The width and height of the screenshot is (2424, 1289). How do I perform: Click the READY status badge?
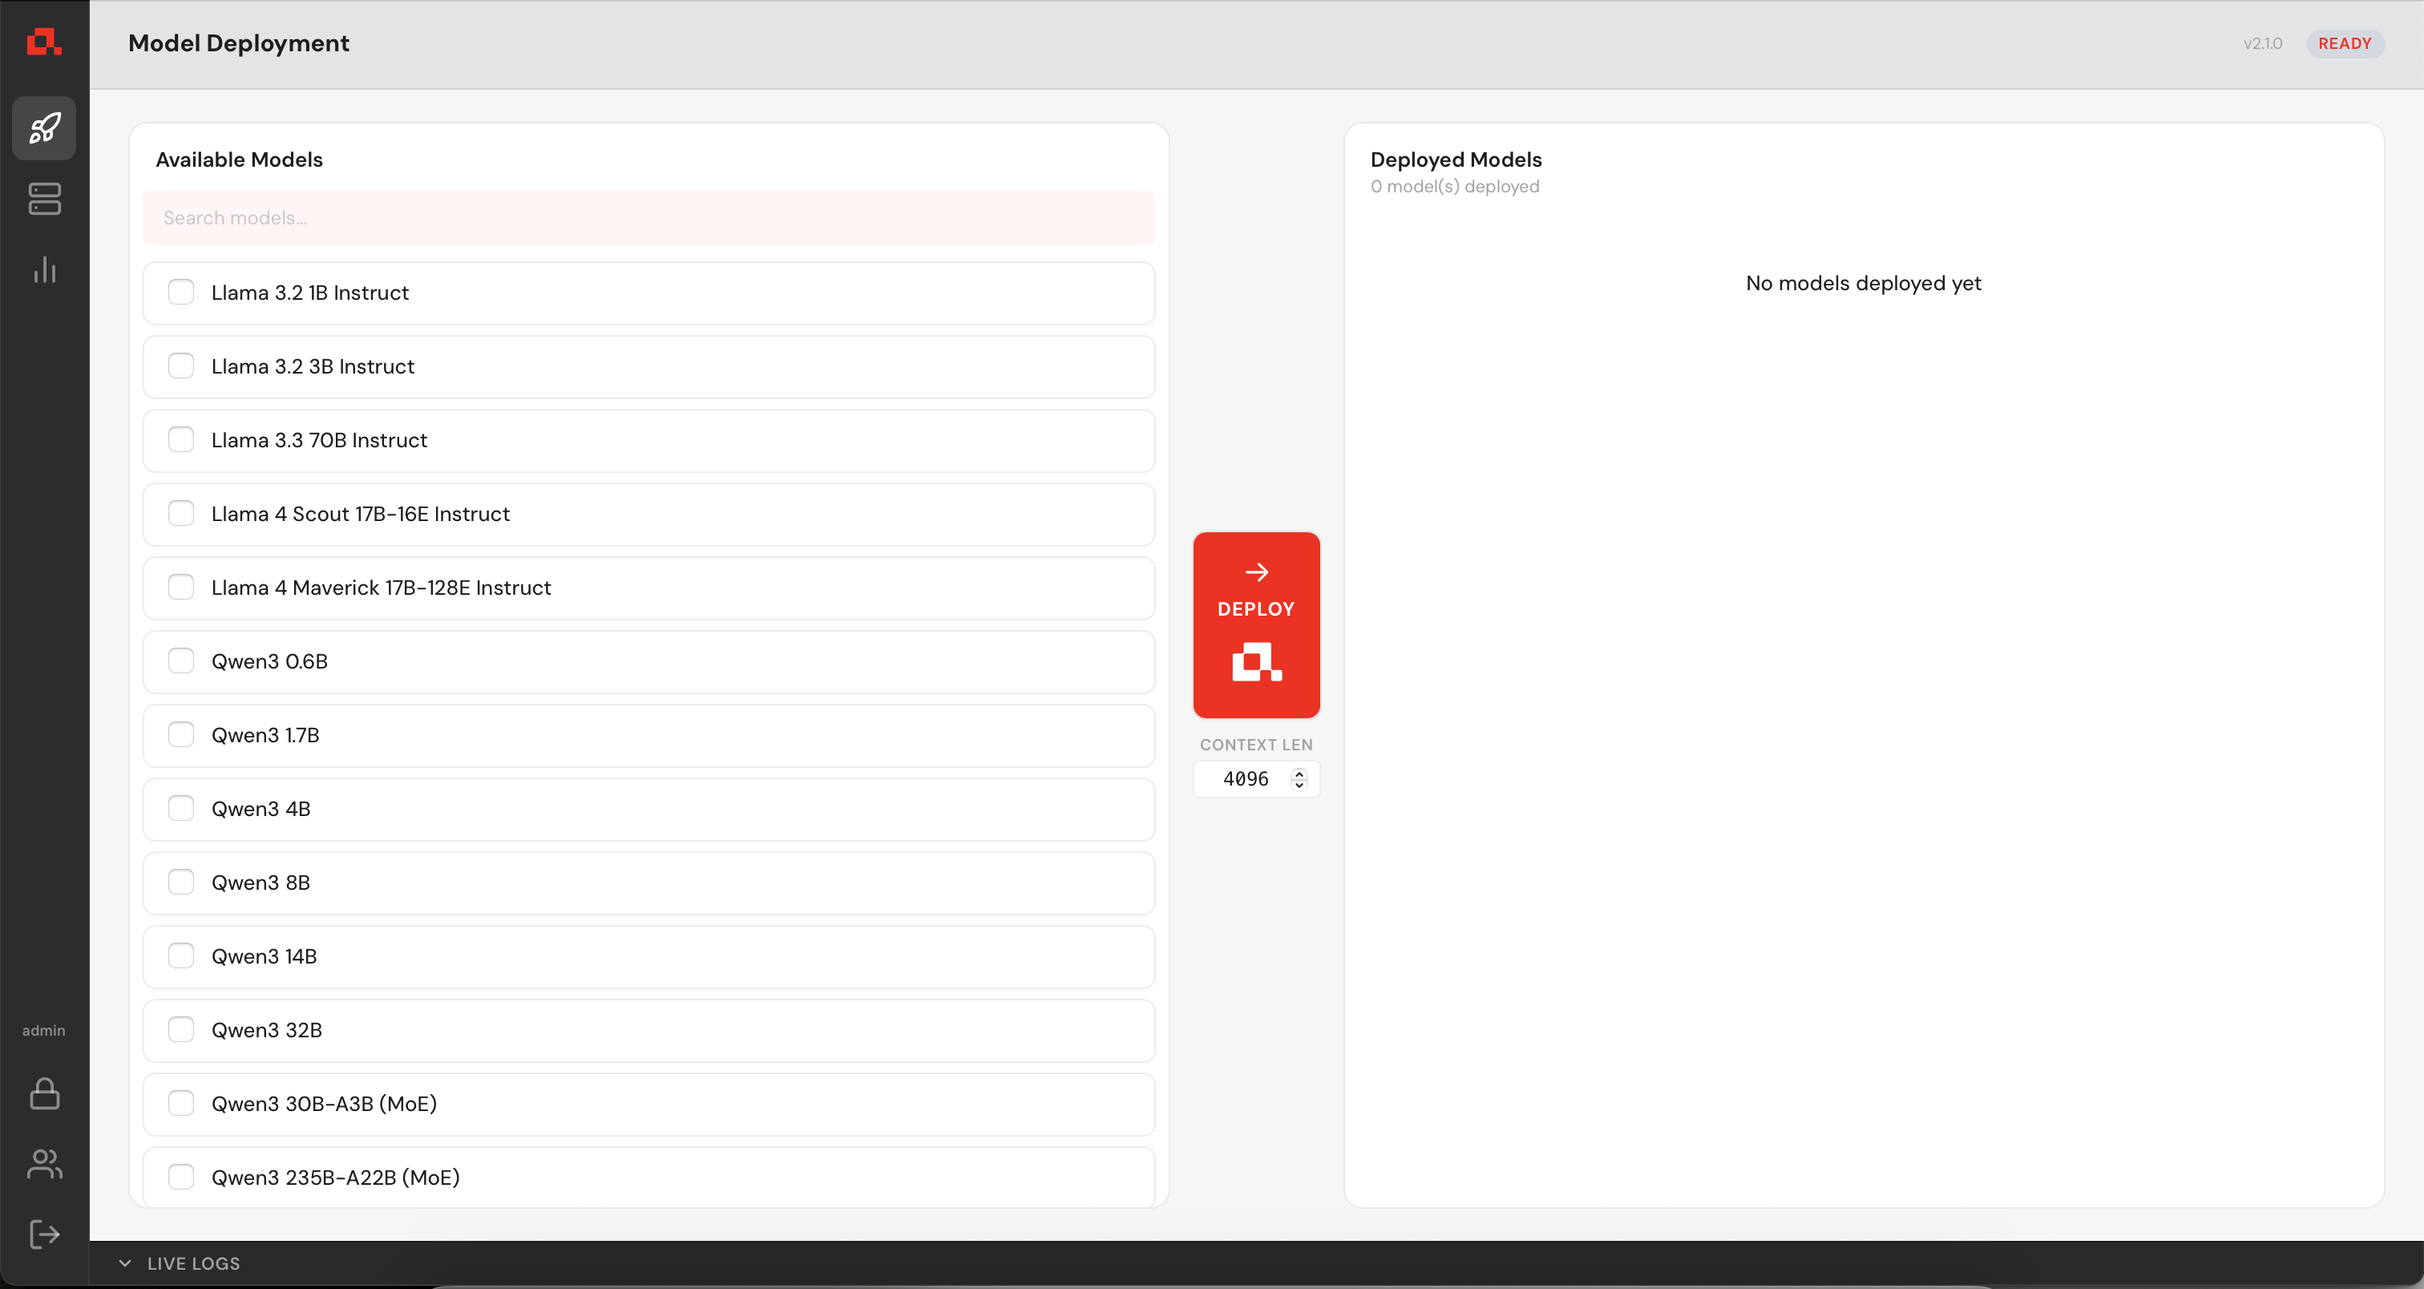tap(2343, 43)
